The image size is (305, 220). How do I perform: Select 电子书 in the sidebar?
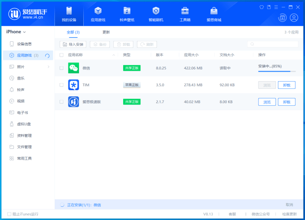pyautogui.click(x=28, y=112)
